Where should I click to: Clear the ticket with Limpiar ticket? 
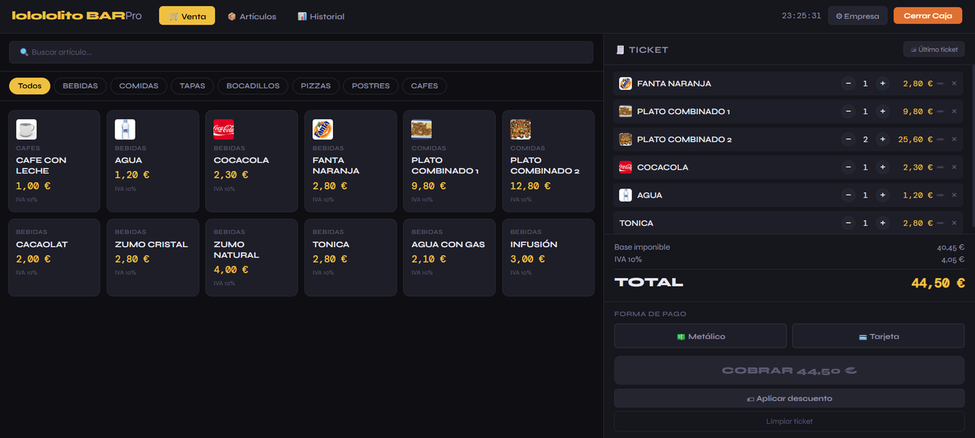pos(789,421)
